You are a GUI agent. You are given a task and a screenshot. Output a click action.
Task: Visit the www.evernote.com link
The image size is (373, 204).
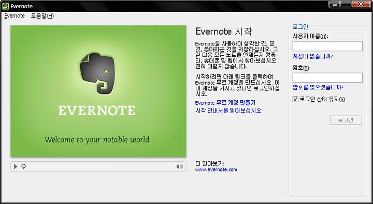[216, 169]
